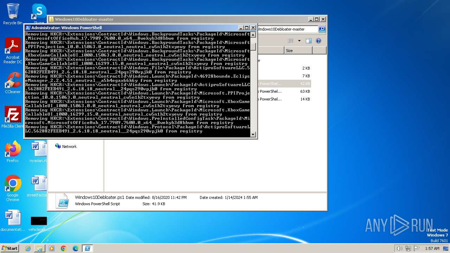
Task: Open the network status tray icon
Action: pyautogui.click(x=408, y=248)
